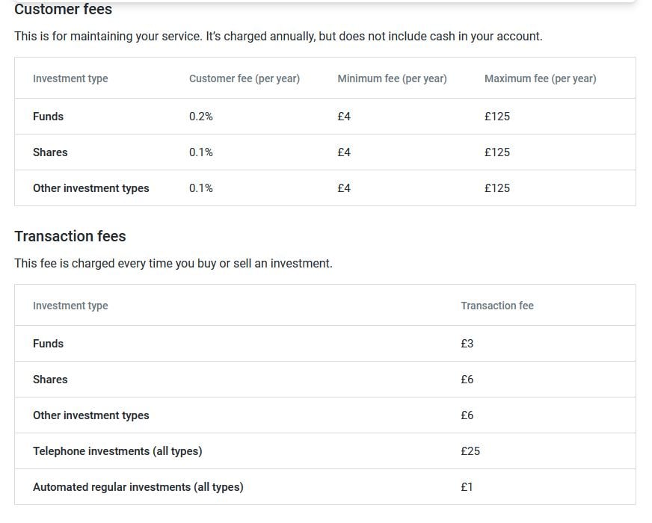Select Automated regular investments (all types) row

325,487
